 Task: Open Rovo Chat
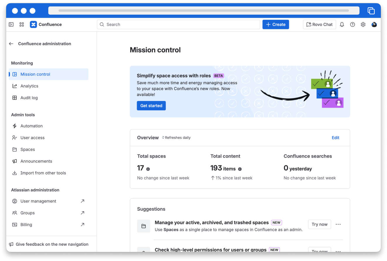tap(319, 25)
